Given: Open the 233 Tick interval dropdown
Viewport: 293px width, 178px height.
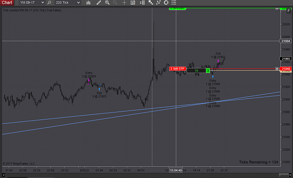Looking at the screenshot, I should [68, 3].
